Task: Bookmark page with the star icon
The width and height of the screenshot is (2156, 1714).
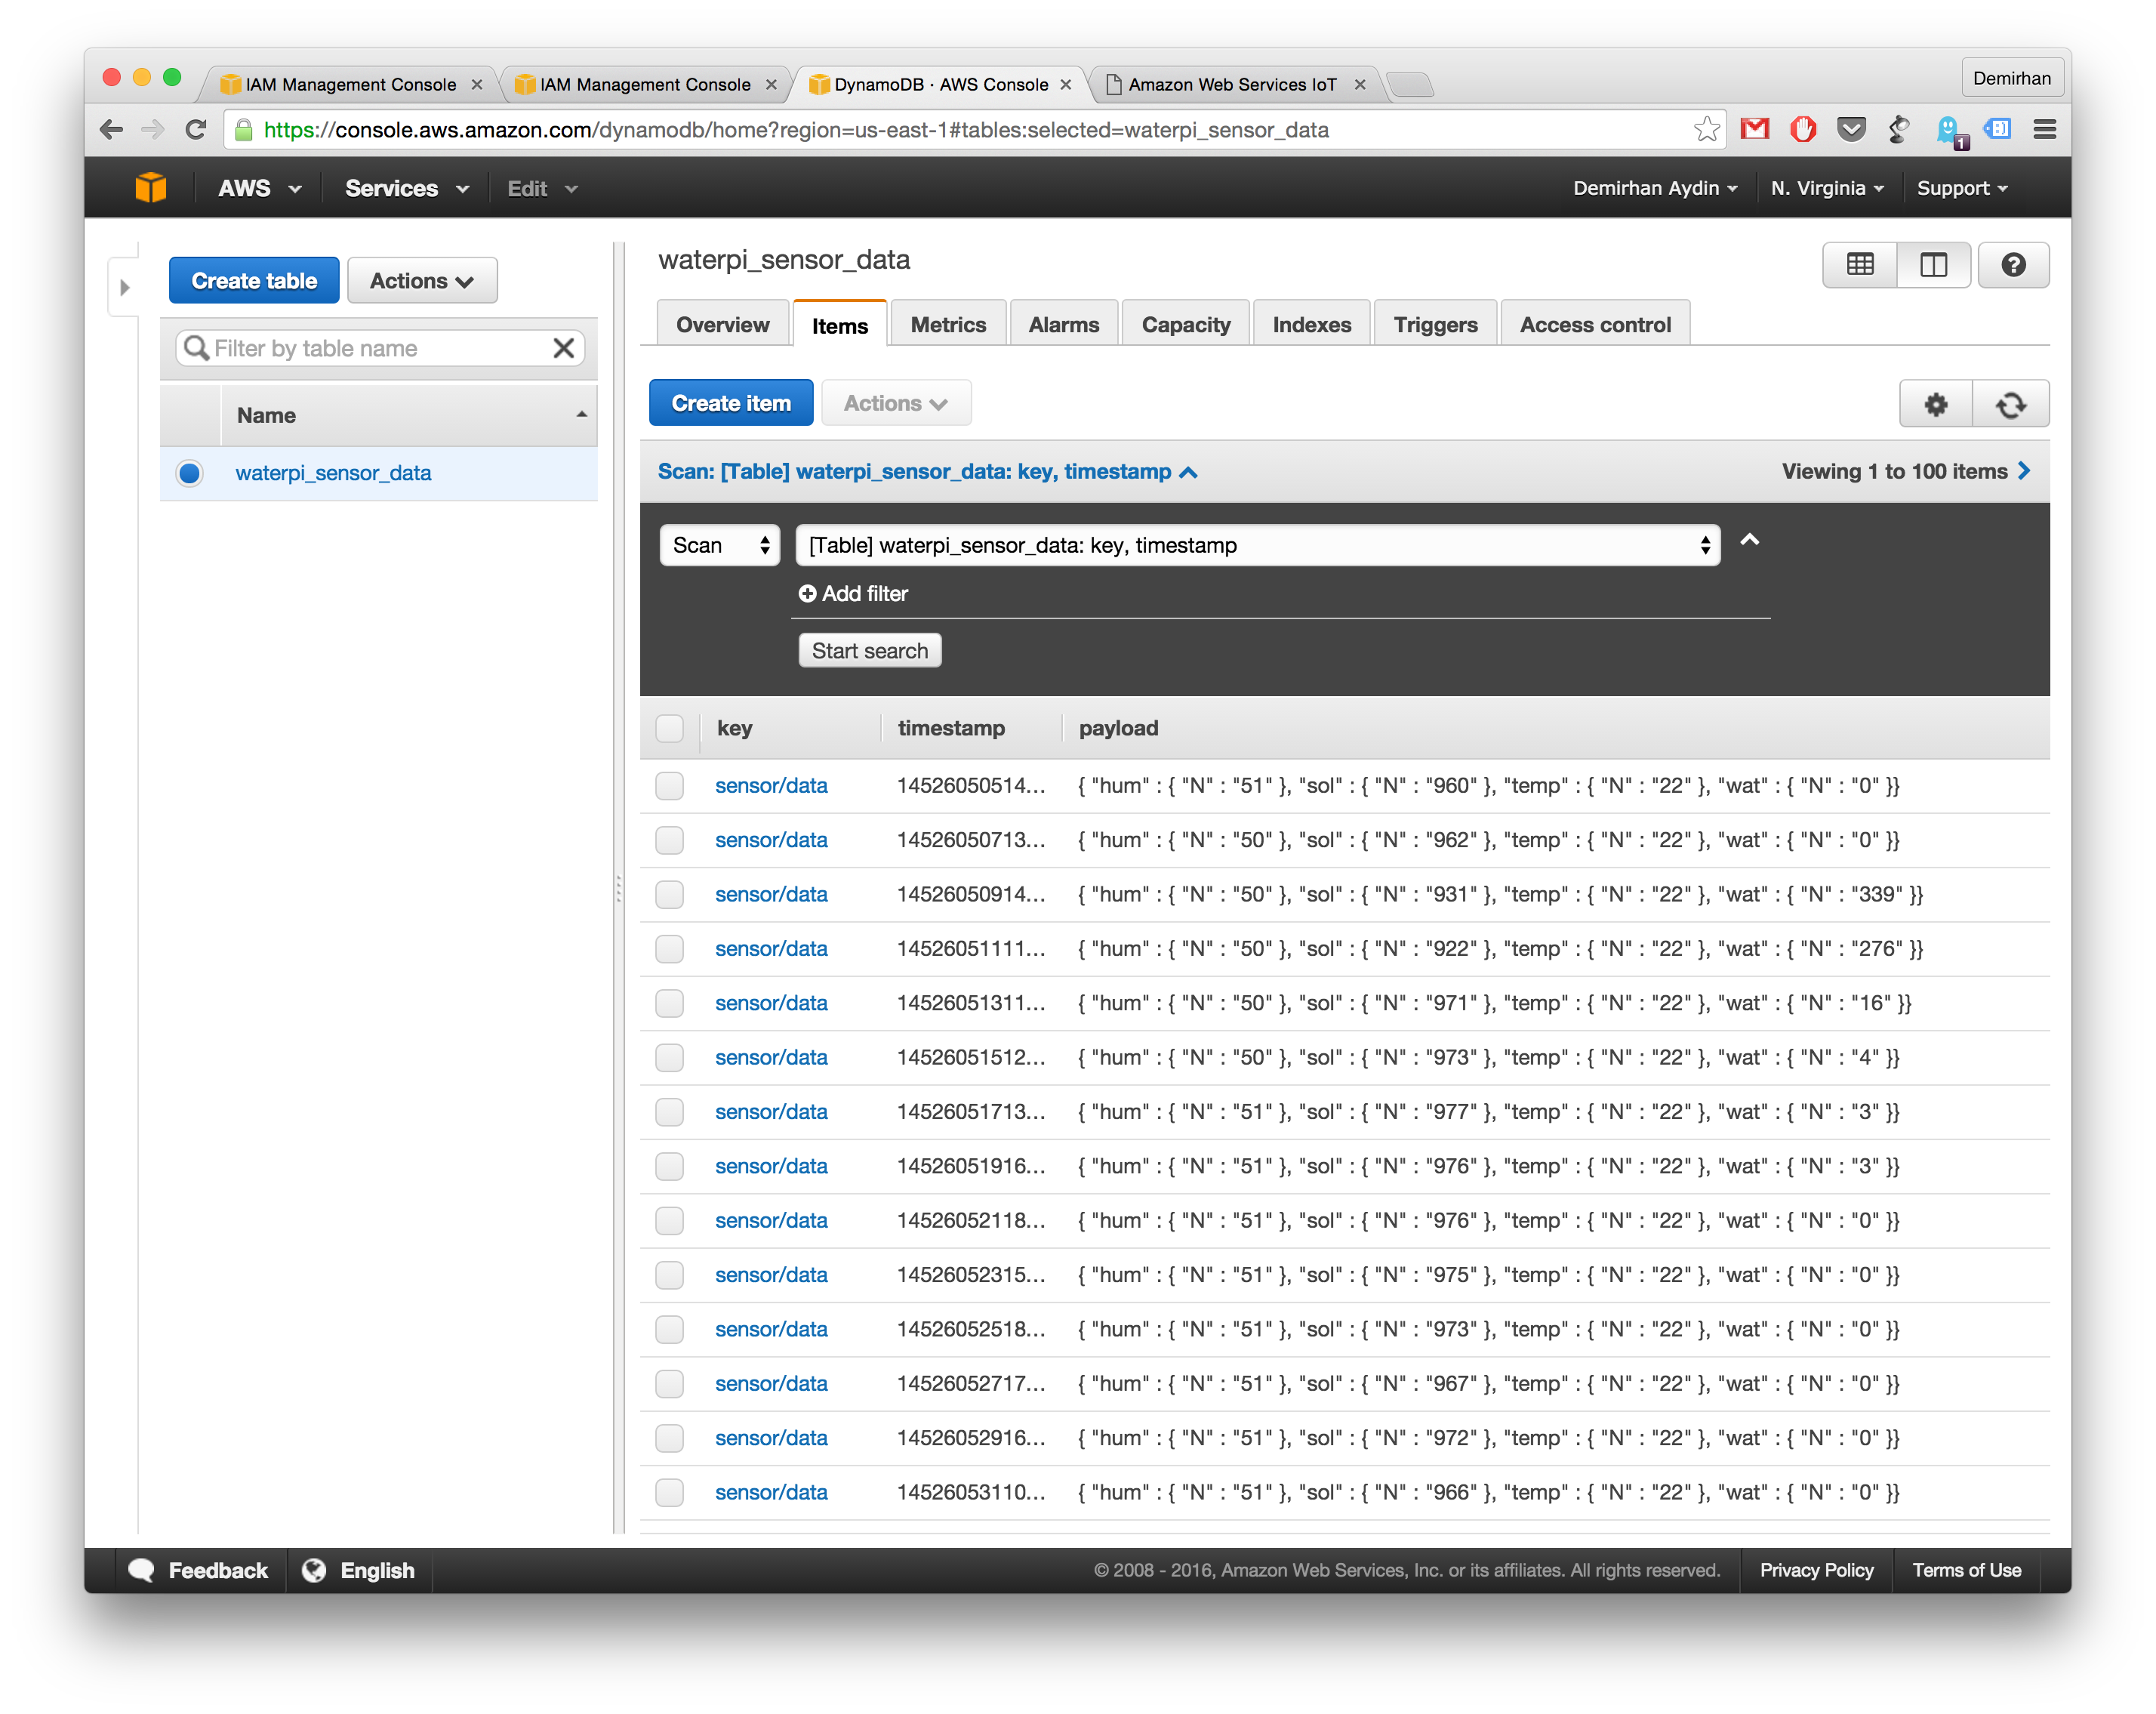Action: click(x=1706, y=130)
